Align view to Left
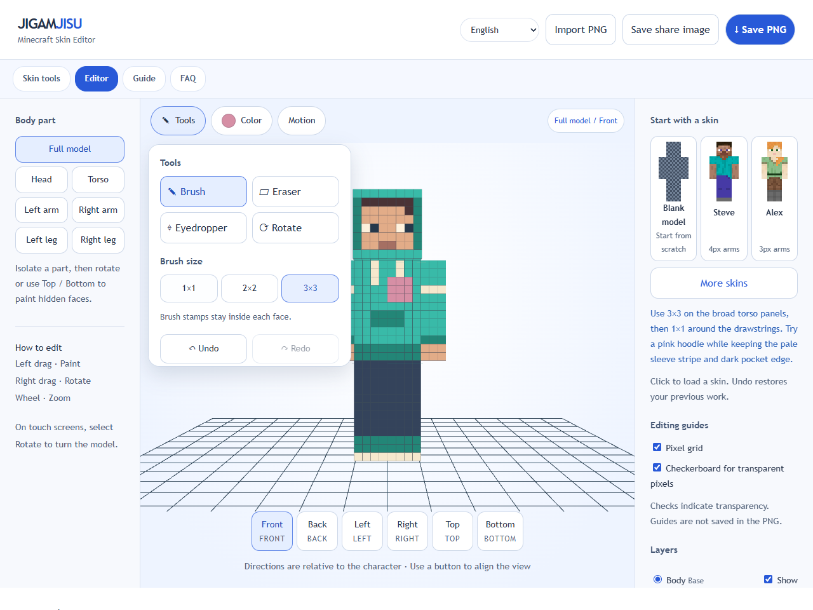Screen dimensions: 813x610 tap(362, 531)
